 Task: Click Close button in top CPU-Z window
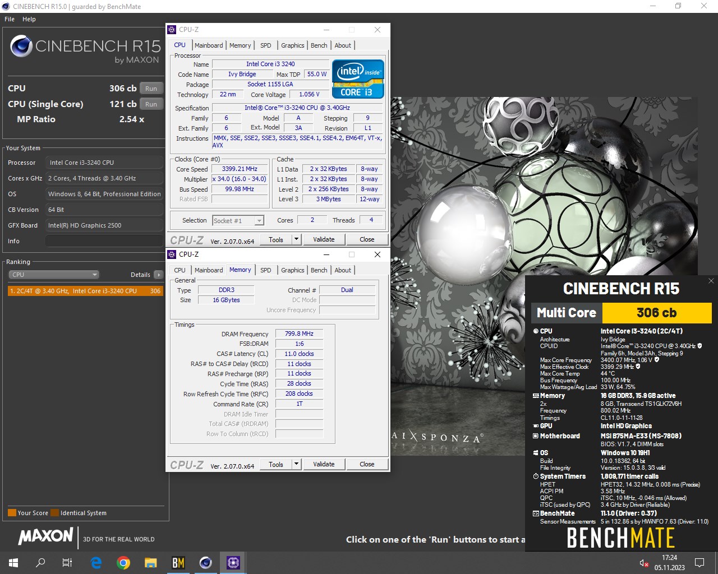[x=367, y=239]
